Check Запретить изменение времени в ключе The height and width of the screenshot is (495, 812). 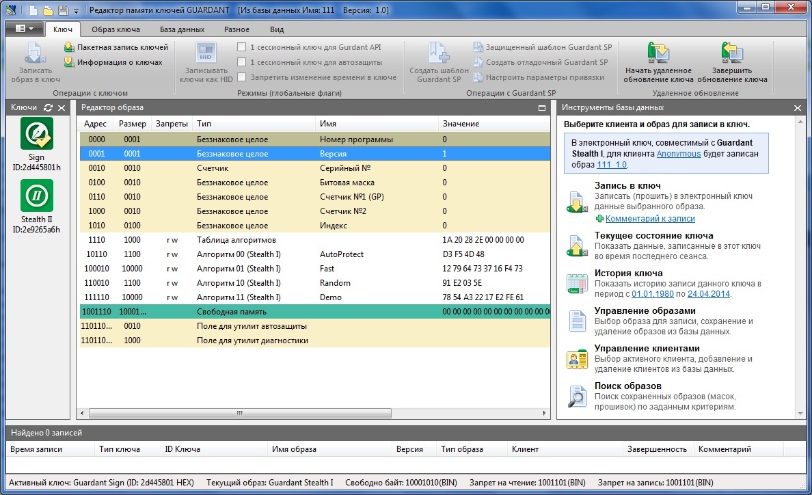(x=241, y=77)
